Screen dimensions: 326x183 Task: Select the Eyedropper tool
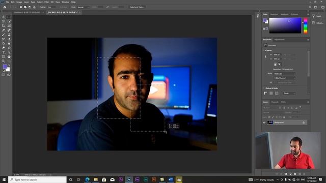point(4,30)
